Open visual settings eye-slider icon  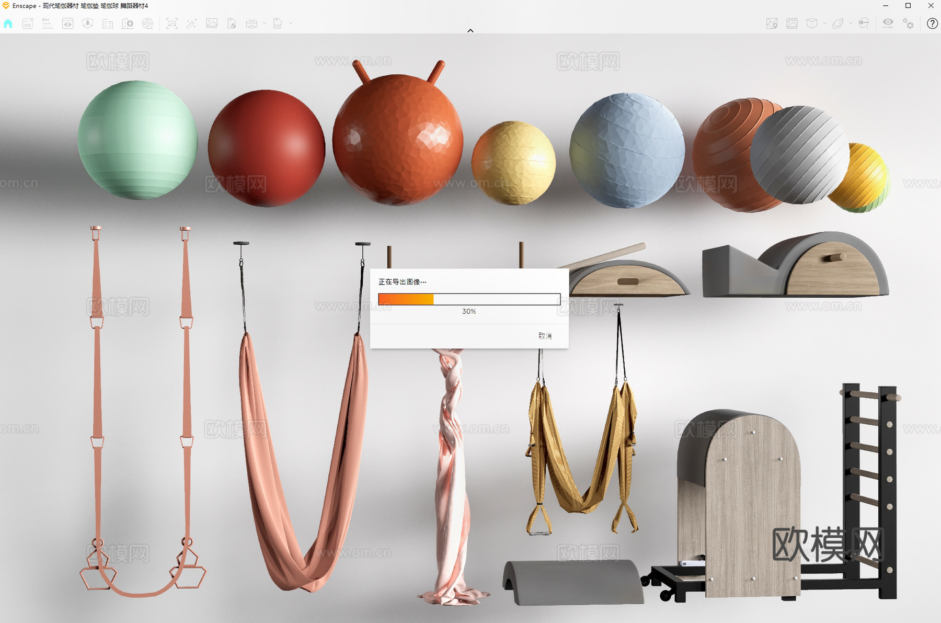pyautogui.click(x=888, y=24)
